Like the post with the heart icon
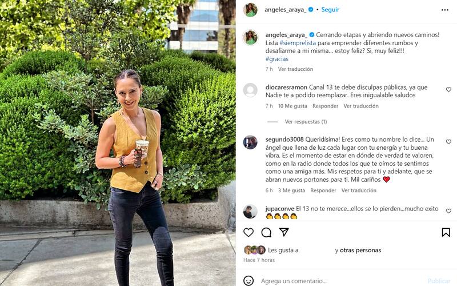457x286 pixels. pos(248,232)
